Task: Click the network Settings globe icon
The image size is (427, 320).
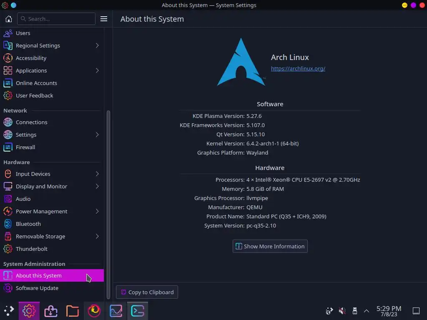Action: coord(8,135)
